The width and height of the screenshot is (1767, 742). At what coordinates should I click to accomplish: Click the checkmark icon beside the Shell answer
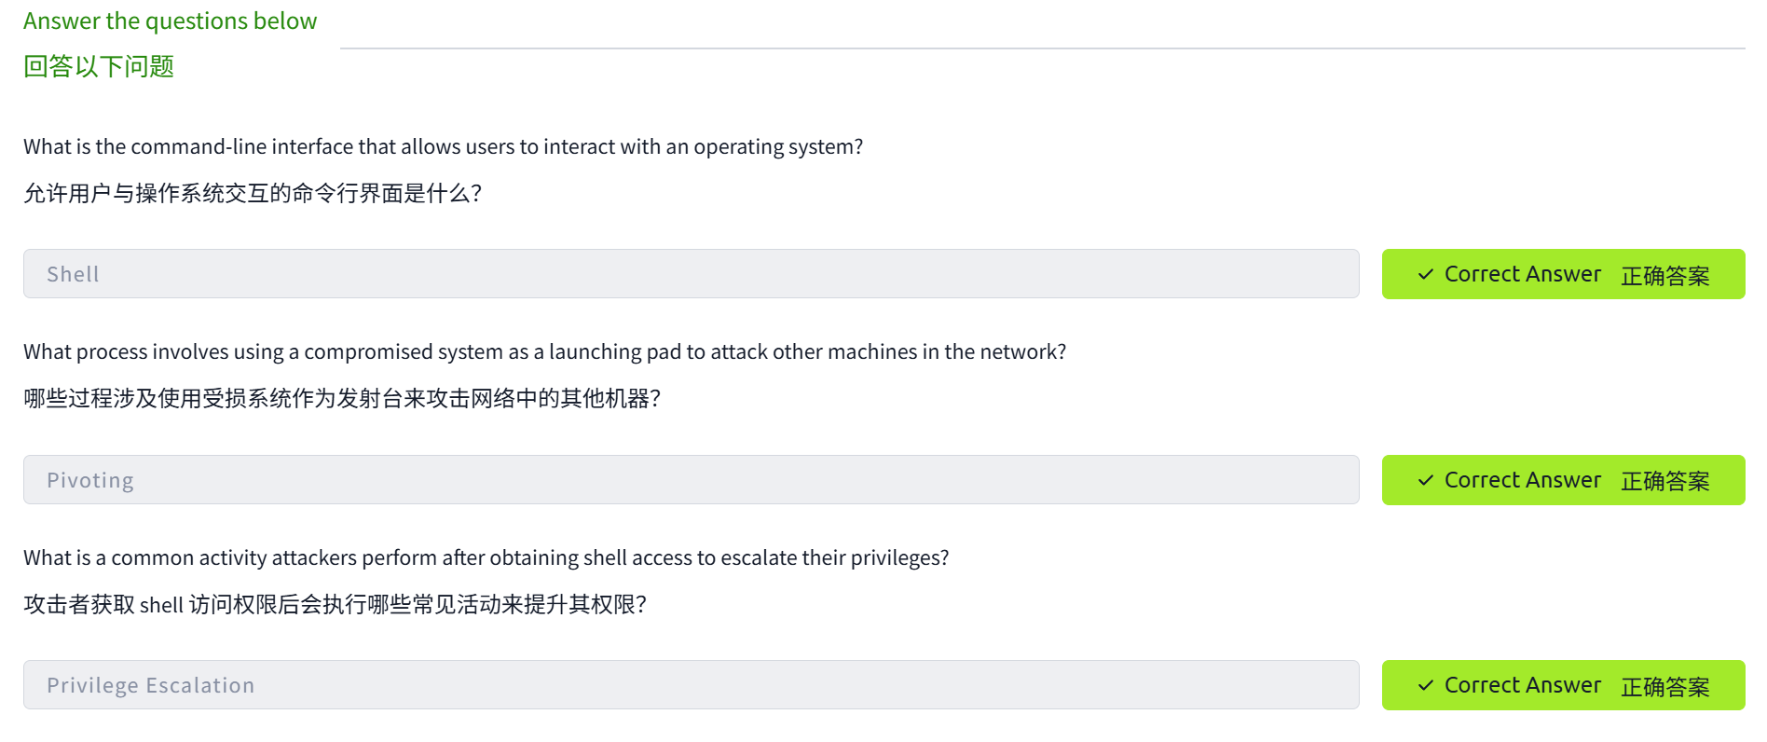(x=1425, y=274)
